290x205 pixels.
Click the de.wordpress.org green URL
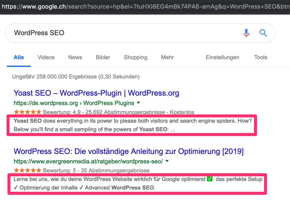(x=74, y=103)
